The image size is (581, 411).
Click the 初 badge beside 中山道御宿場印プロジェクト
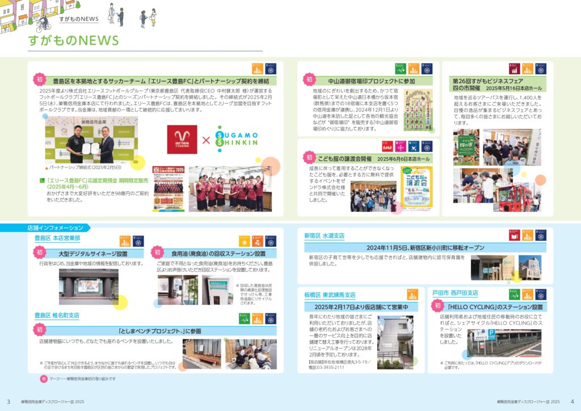pos(309,79)
